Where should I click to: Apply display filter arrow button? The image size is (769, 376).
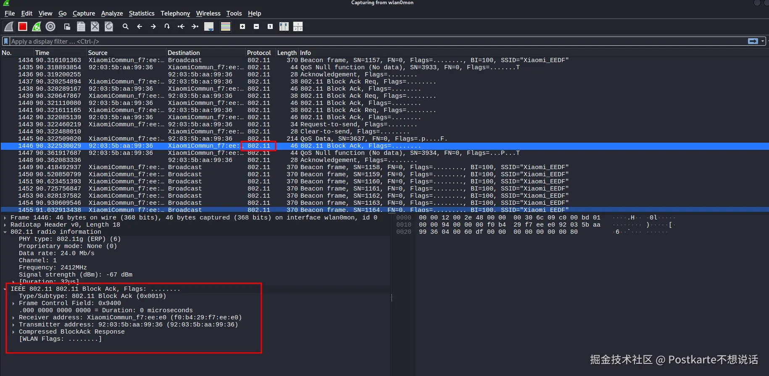point(753,41)
